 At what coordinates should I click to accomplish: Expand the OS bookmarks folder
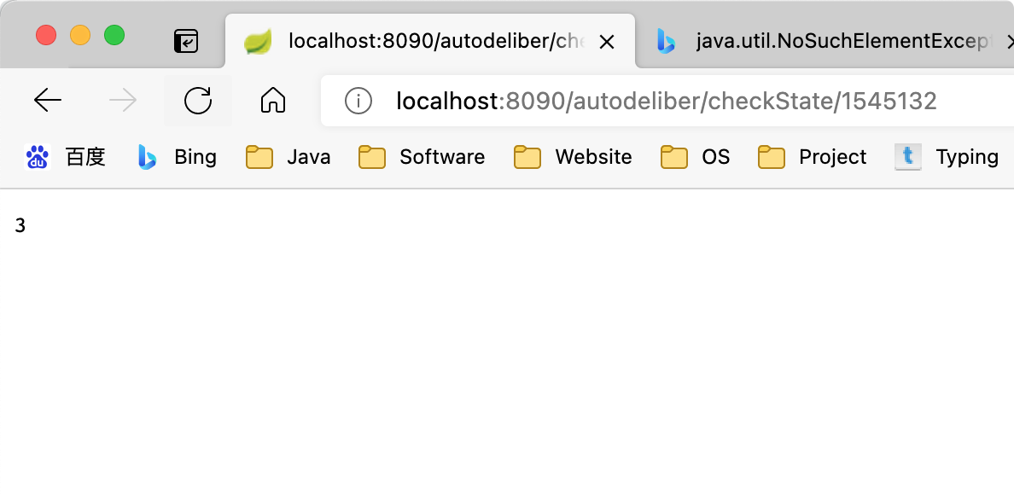coord(695,156)
